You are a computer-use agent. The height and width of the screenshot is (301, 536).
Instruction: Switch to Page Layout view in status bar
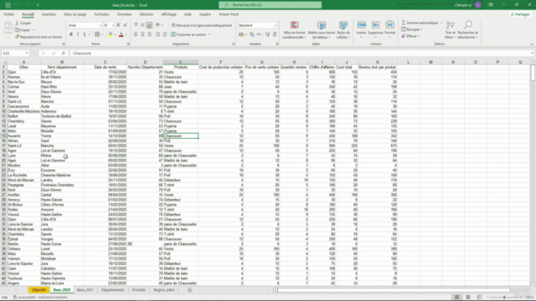click(468, 298)
